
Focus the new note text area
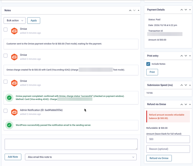(x=71, y=144)
